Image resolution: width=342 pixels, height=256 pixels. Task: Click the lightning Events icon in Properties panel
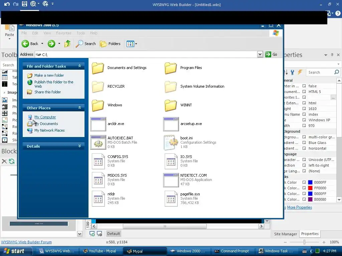300,72
